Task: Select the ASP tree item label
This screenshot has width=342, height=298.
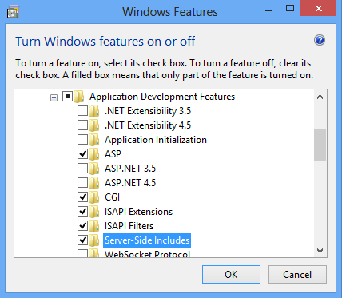Action: click(113, 154)
